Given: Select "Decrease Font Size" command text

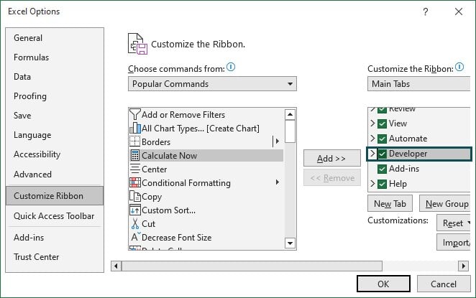Looking at the screenshot, I should (176, 238).
